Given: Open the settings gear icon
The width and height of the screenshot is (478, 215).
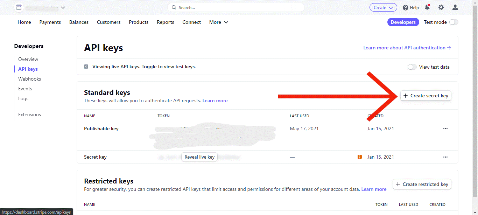Looking at the screenshot, I should (441, 7).
